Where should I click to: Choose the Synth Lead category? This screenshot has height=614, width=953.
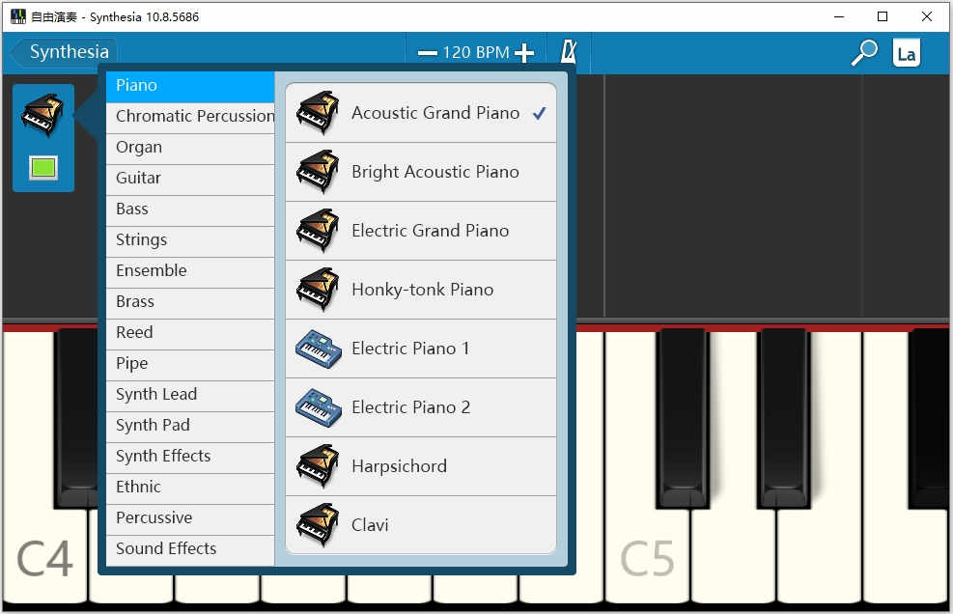pyautogui.click(x=190, y=396)
